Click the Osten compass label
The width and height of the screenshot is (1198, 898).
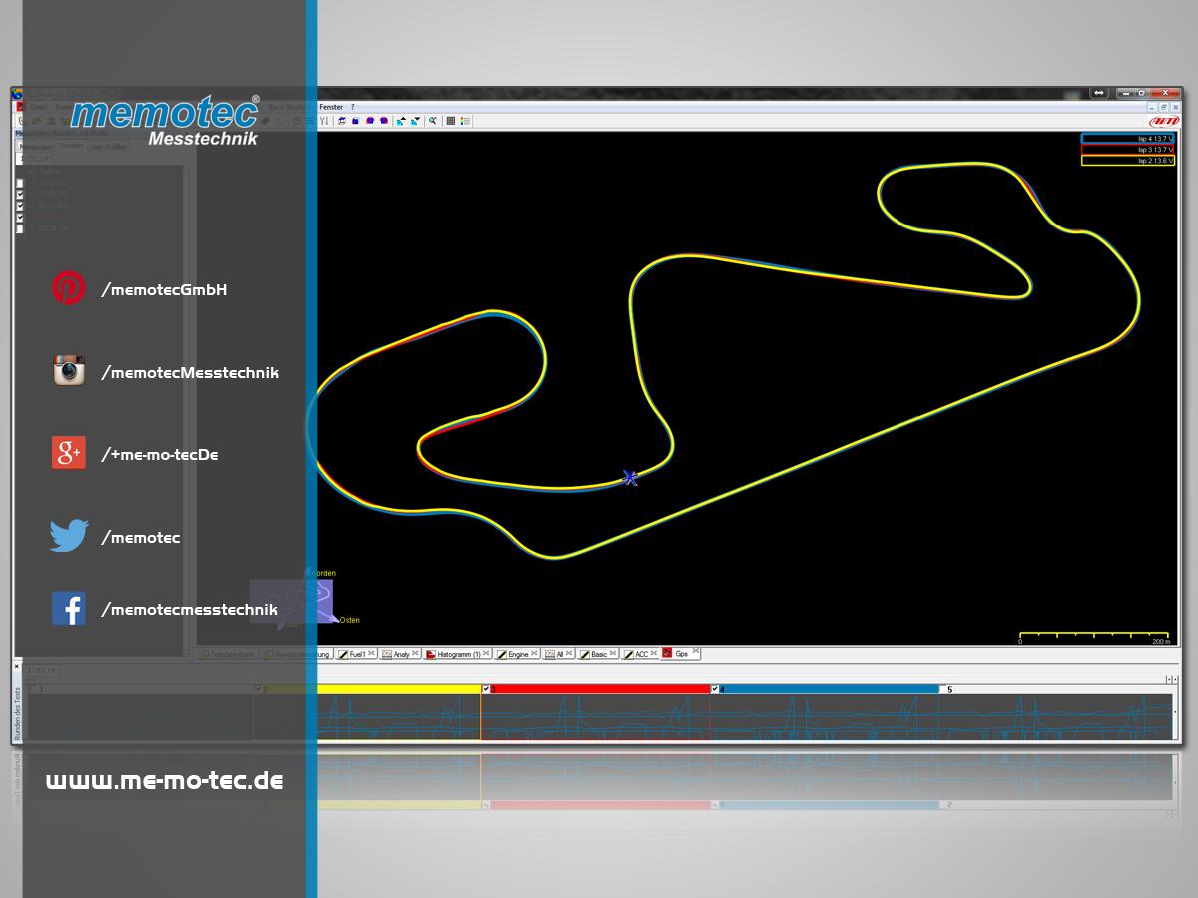click(349, 620)
